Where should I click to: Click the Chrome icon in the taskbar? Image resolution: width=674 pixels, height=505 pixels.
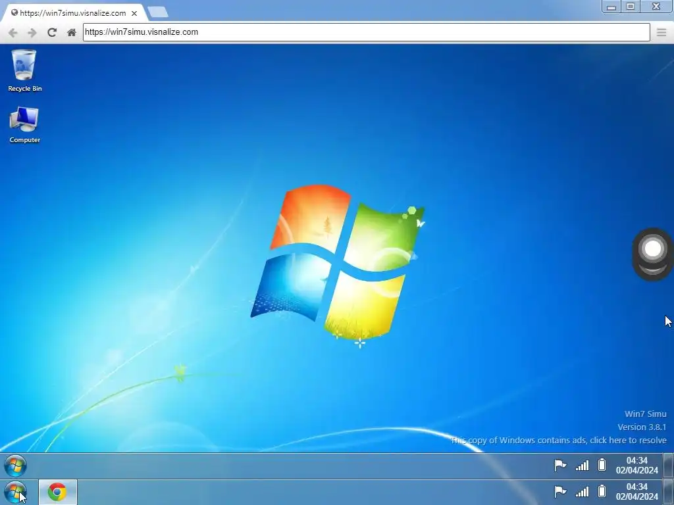point(58,492)
